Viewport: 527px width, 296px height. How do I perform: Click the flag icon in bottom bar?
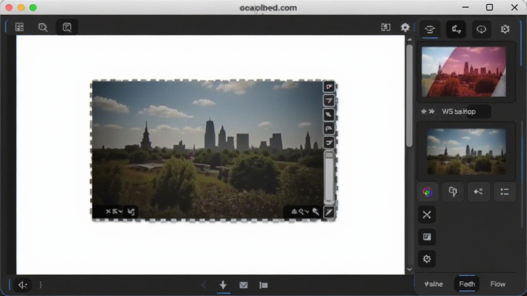pos(263,285)
